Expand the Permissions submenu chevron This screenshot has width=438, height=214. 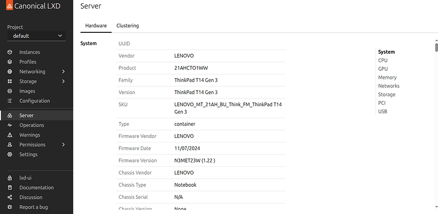pos(63,144)
